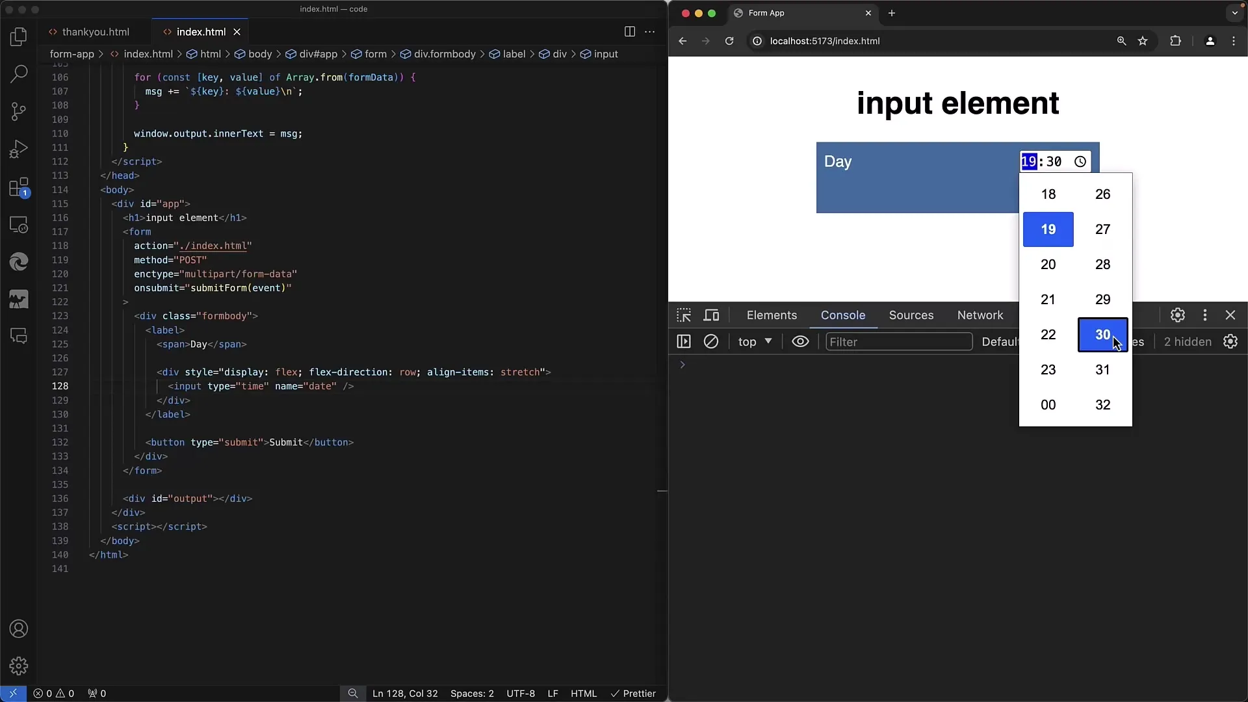
Task: Toggle the split editor layout icon
Action: pos(630,31)
